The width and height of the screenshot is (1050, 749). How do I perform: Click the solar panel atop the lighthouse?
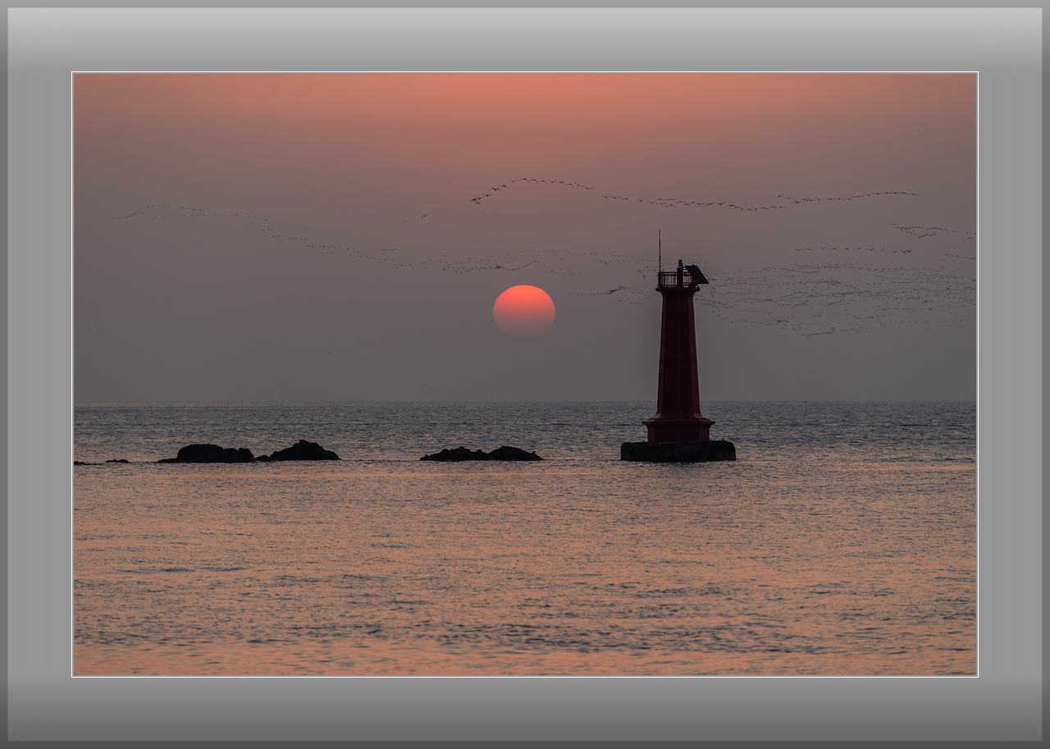[x=696, y=274]
